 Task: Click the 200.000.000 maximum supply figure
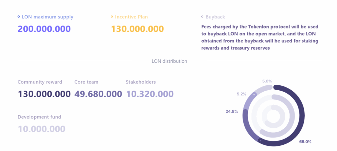pos(44,29)
